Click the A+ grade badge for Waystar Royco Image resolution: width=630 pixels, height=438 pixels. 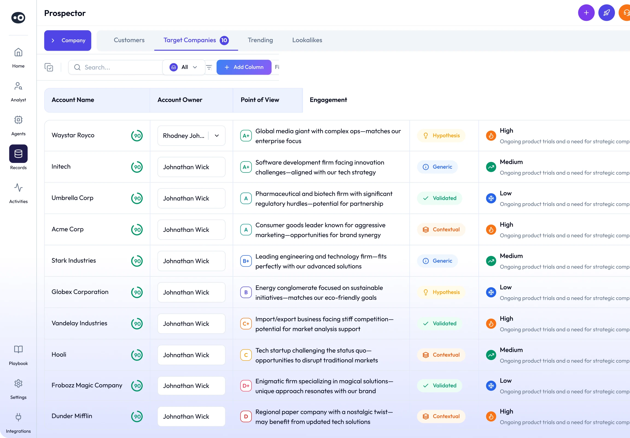246,136
